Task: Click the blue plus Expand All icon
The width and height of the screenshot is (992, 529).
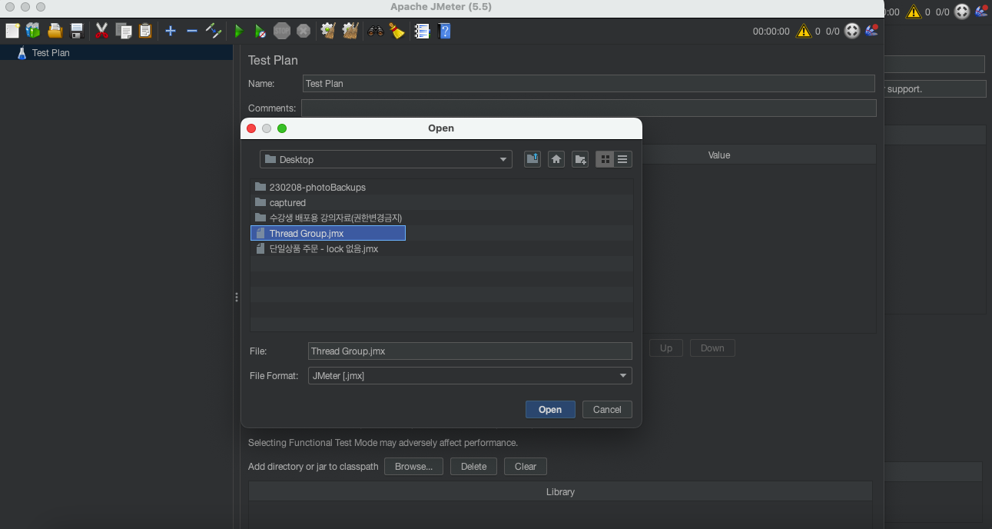Action: pyautogui.click(x=171, y=31)
